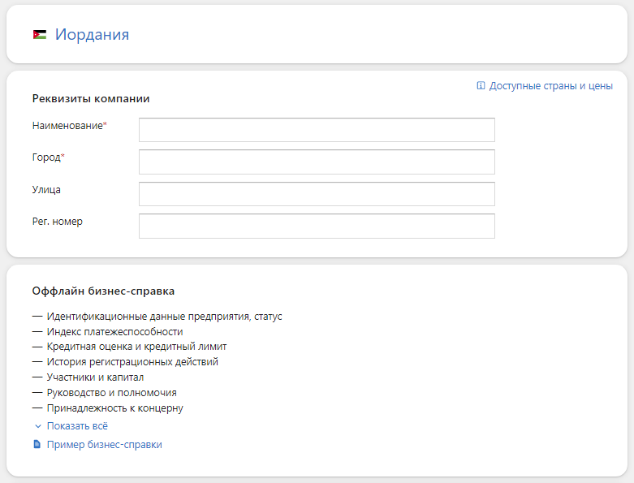Open the Доступные страны и цены link
Screen dimensions: 634x483
click(x=550, y=86)
